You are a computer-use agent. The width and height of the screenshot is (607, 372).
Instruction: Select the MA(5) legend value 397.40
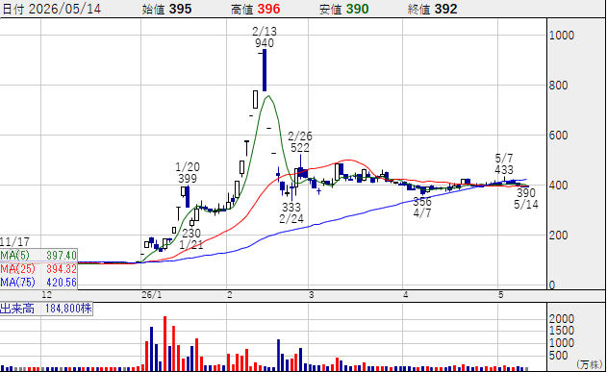click(x=62, y=256)
